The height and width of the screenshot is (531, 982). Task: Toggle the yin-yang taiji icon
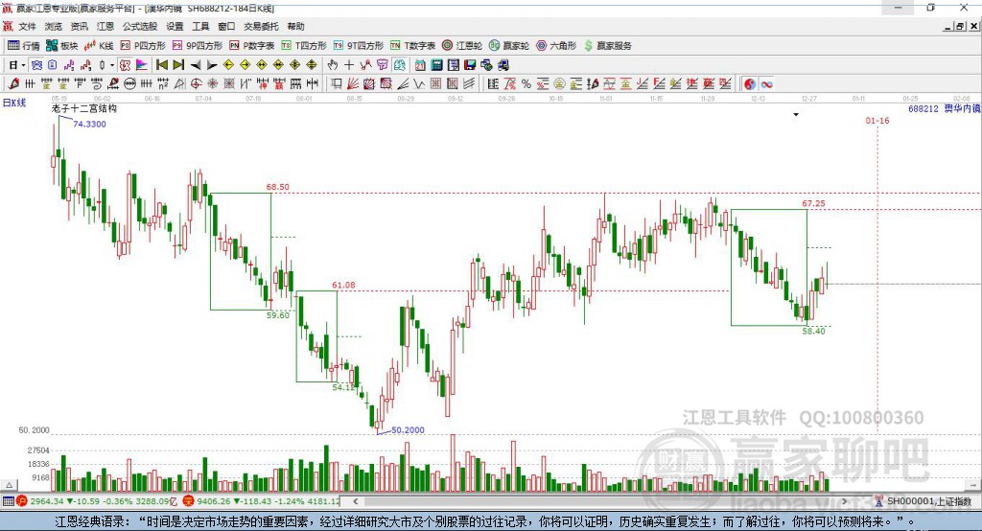pos(750,84)
